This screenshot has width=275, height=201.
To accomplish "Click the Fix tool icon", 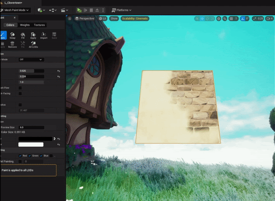I will coord(23,44).
